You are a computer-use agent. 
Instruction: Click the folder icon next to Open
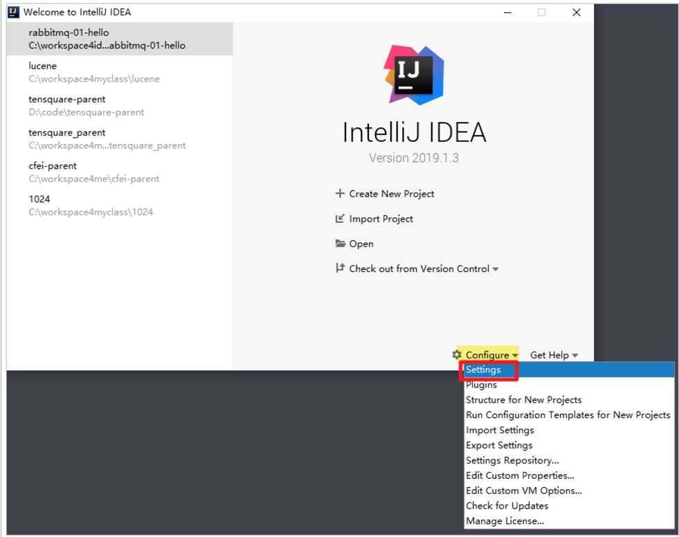click(341, 244)
